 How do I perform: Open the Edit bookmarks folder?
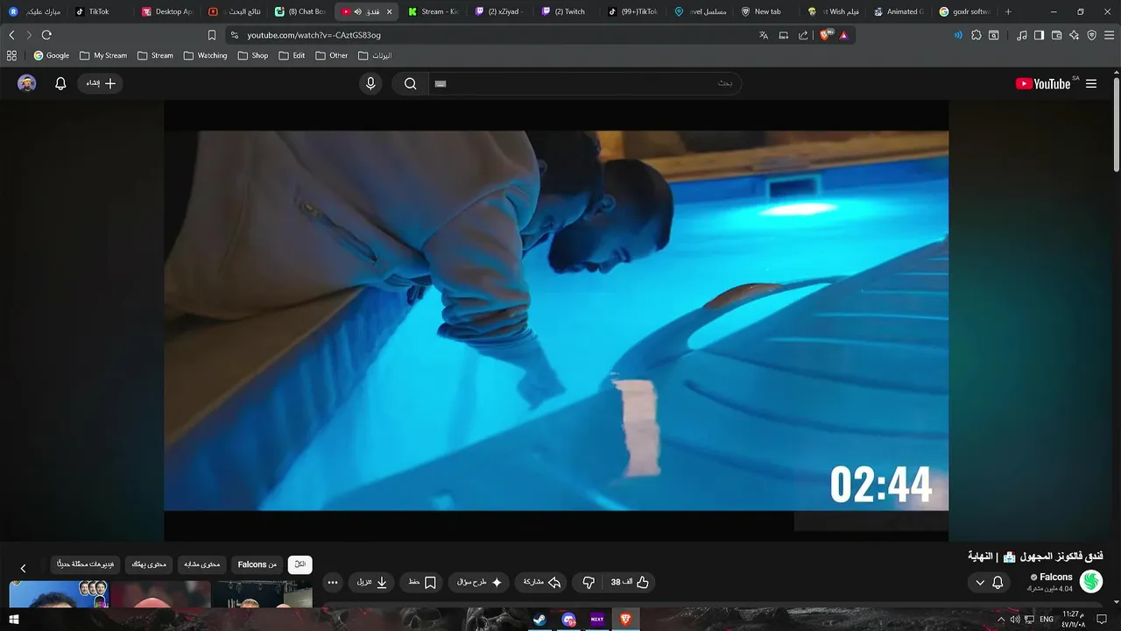[x=293, y=55]
